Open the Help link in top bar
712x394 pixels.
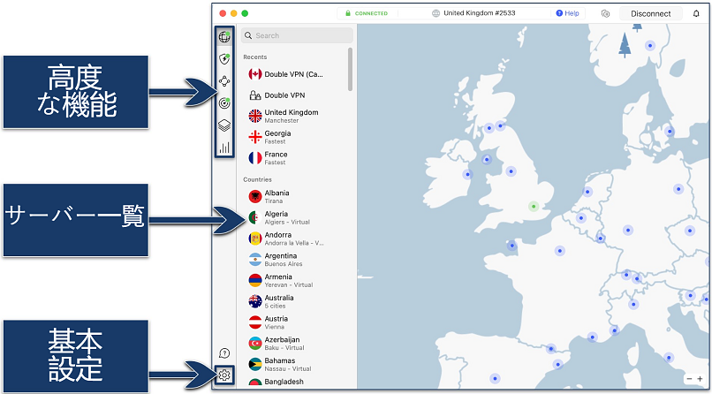[568, 13]
